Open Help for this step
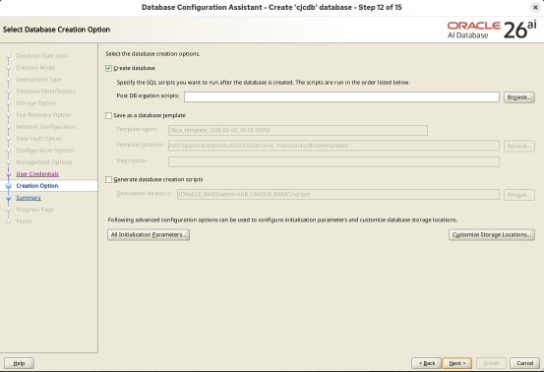 coord(19,363)
